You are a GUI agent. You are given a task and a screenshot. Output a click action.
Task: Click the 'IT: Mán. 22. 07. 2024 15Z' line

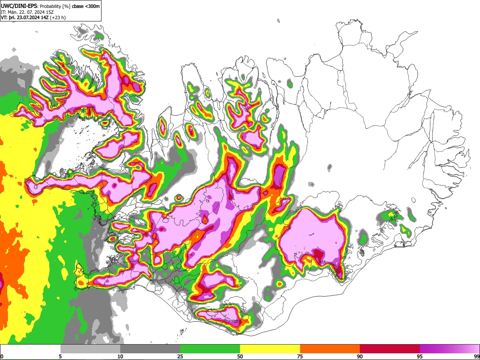click(x=27, y=12)
